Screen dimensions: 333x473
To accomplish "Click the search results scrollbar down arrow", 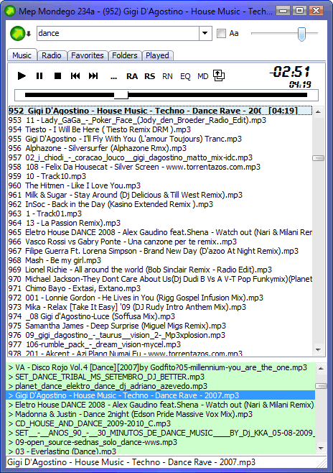I will pyautogui.click(x=321, y=449).
